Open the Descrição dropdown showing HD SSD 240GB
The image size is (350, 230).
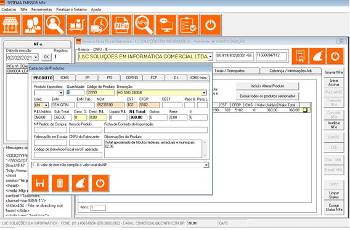(x=204, y=93)
